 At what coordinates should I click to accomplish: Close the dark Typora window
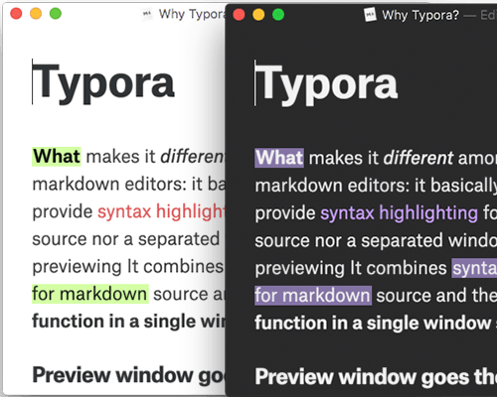pos(239,15)
